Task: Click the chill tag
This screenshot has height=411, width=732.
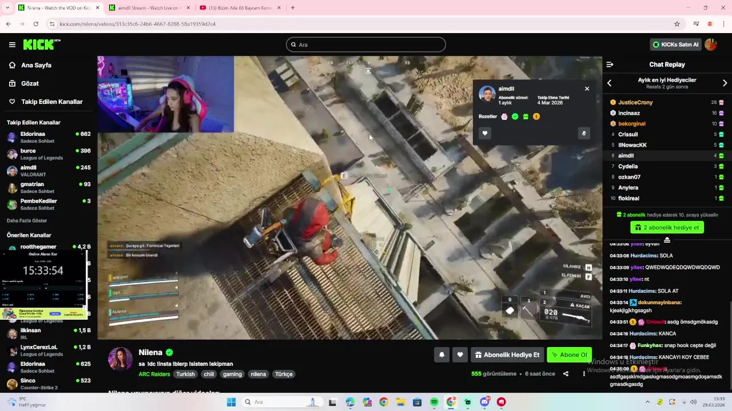Action: (x=209, y=374)
